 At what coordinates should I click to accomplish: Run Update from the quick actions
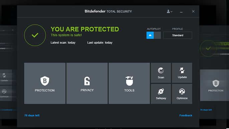pyautogui.click(x=182, y=73)
